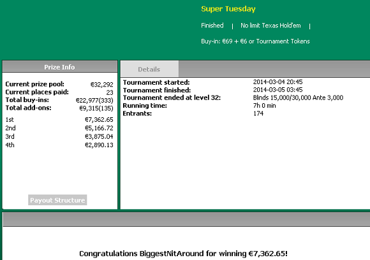The image size is (370, 260).
Task: Click the Super Tuesday tournament title
Action: (x=228, y=9)
